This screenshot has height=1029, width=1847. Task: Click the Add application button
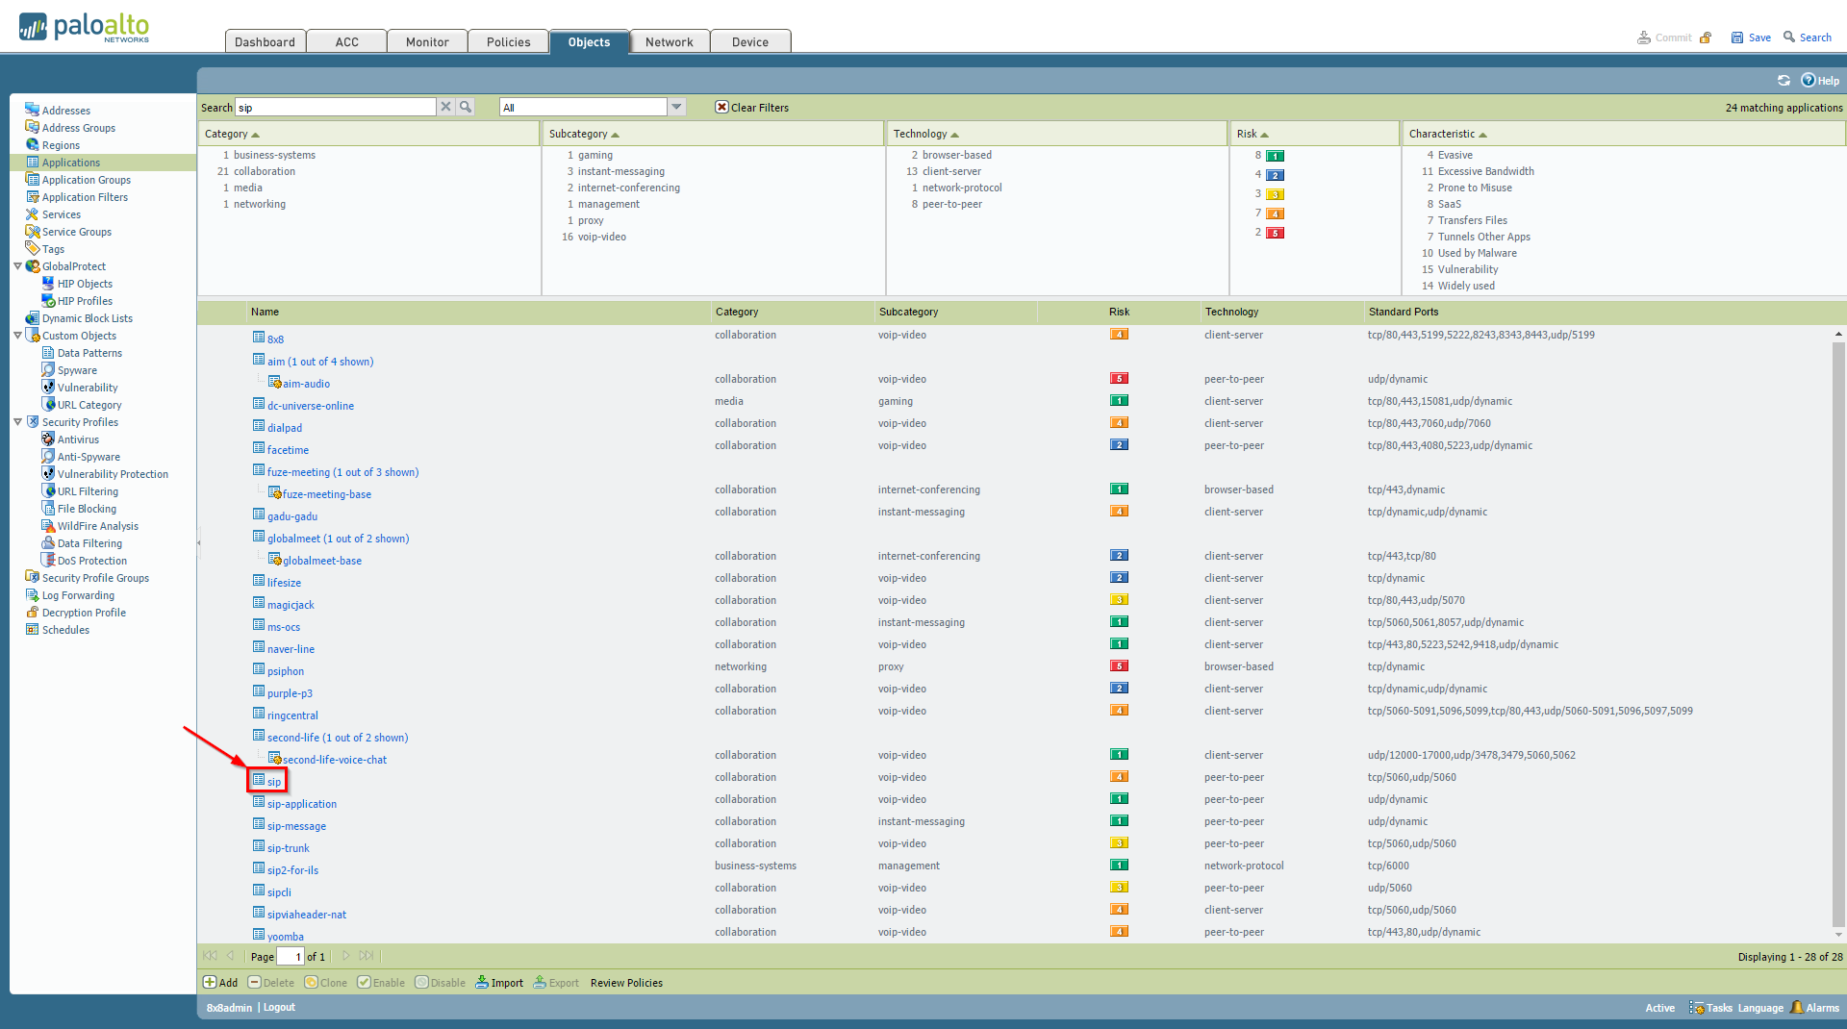coord(220,983)
